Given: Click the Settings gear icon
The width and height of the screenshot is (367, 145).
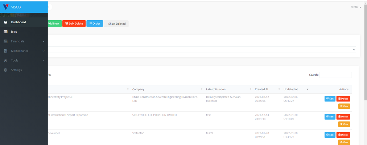Looking at the screenshot, I should (x=5, y=70).
